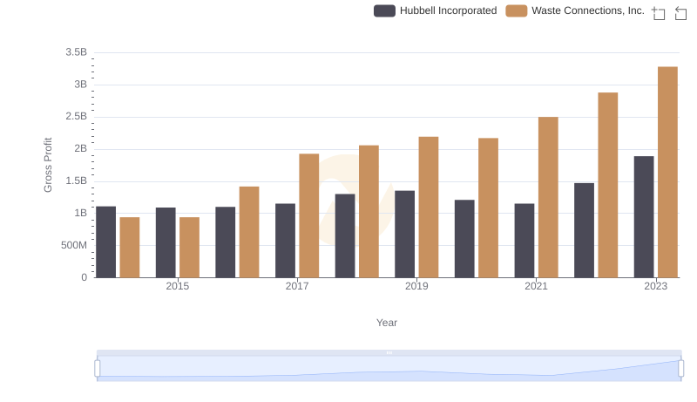Click the 2015 x-axis label

178,286
